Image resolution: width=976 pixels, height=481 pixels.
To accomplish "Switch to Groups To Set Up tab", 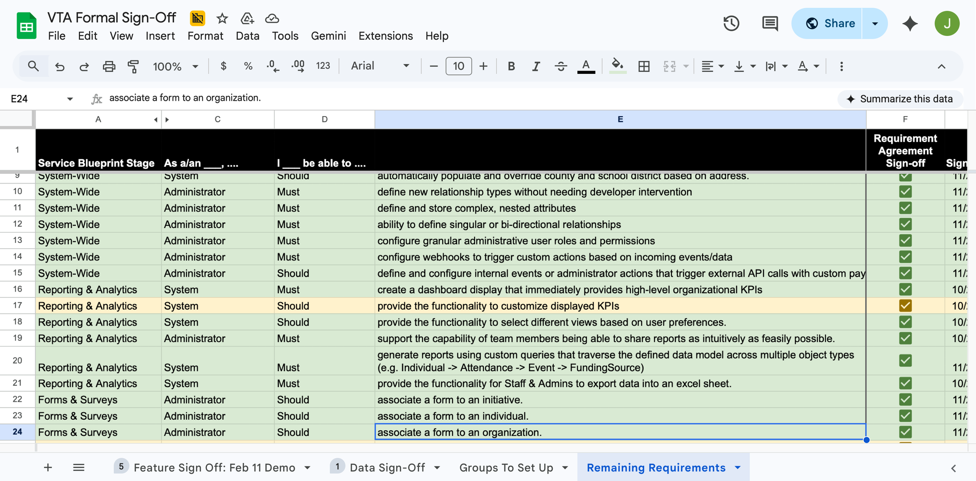I will tap(506, 467).
